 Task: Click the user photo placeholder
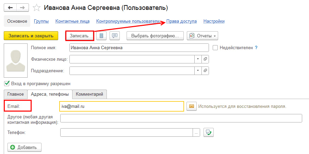tap(16, 60)
